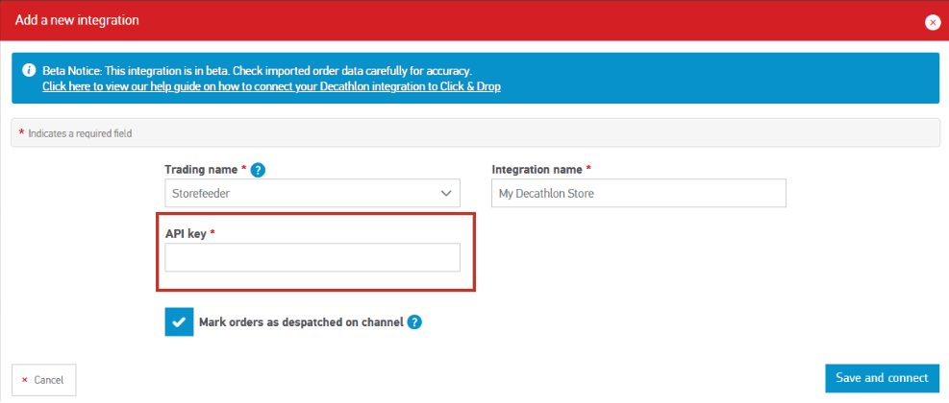Open the help tooltip beside Trading name
This screenshot has width=949, height=403.
tap(258, 170)
